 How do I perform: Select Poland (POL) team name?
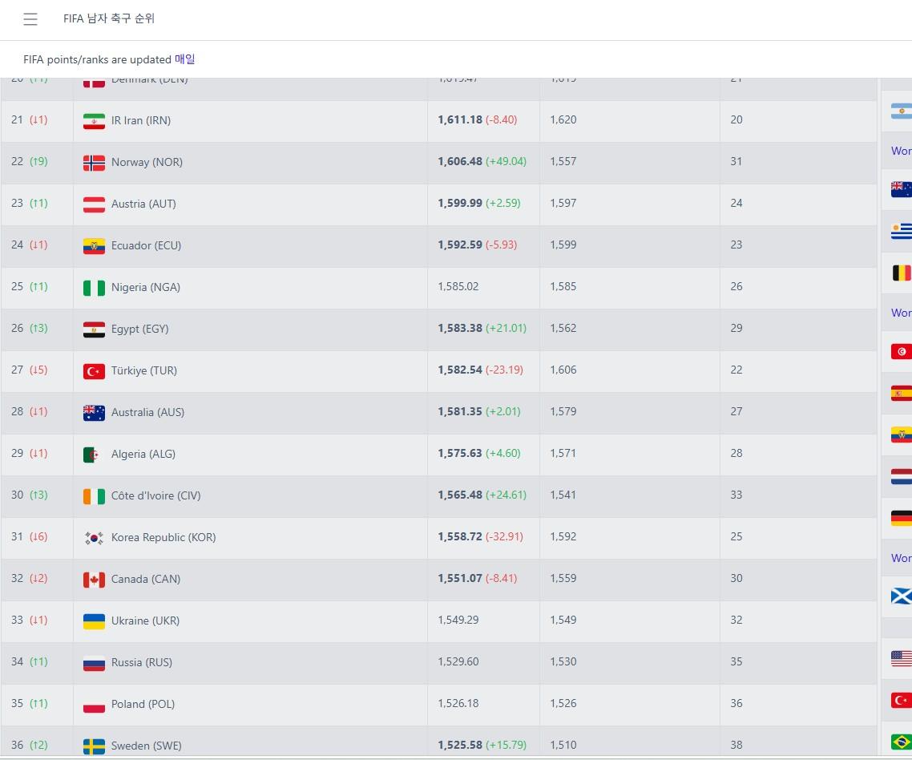143,705
